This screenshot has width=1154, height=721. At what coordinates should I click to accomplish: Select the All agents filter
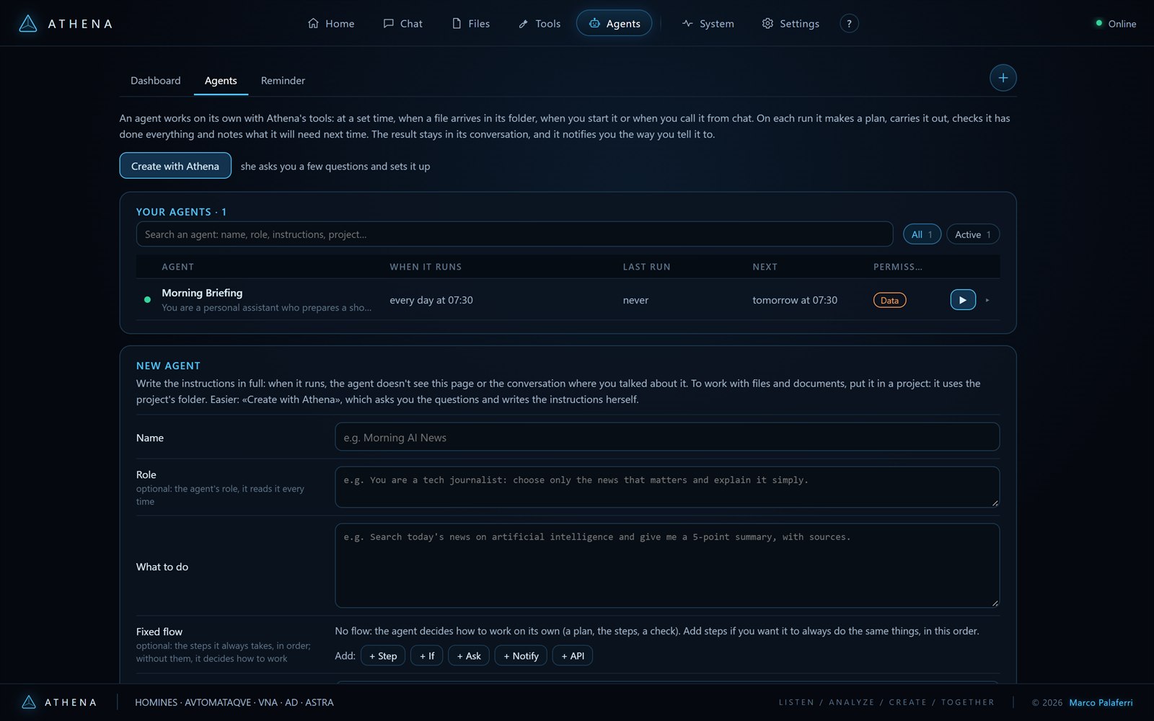click(x=922, y=234)
